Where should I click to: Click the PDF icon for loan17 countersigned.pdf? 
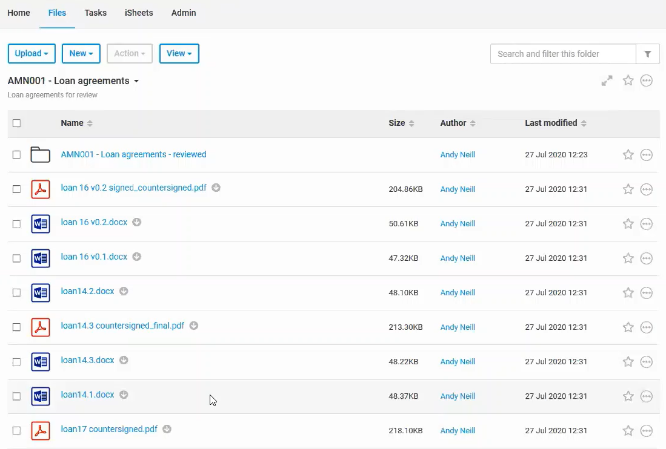[41, 431]
